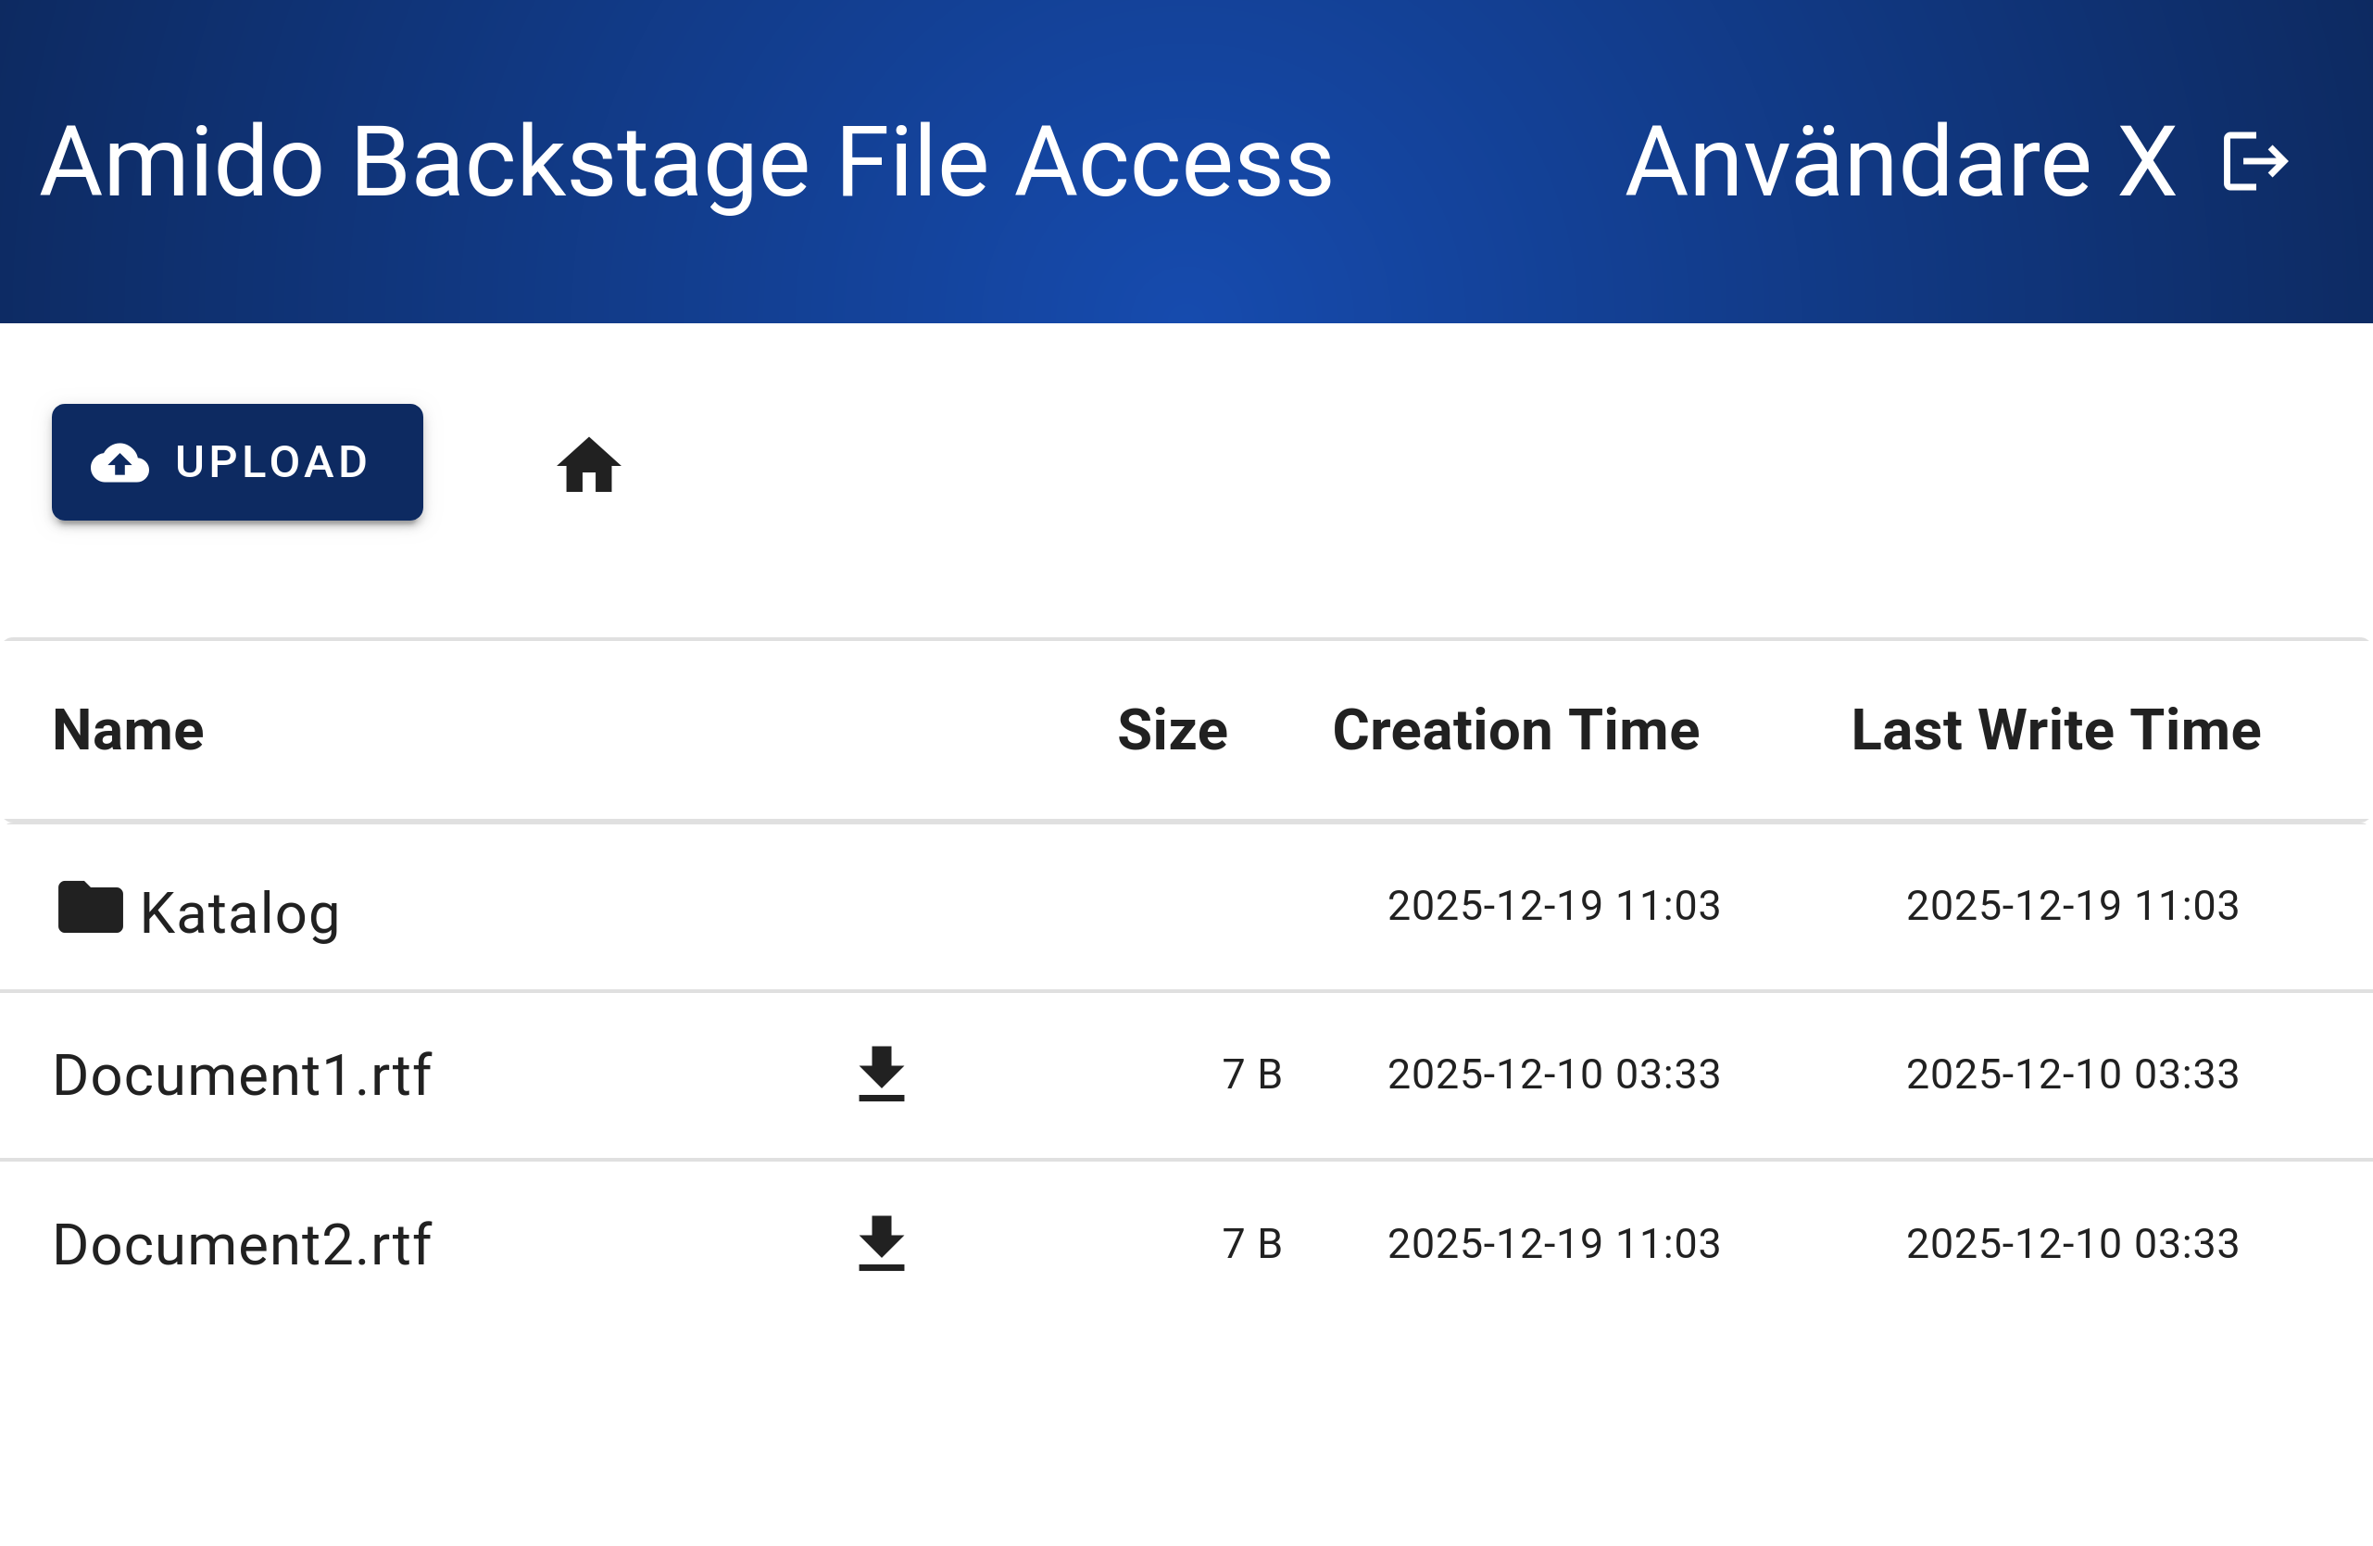
Task: Sort by the Size column header
Action: click(1173, 730)
